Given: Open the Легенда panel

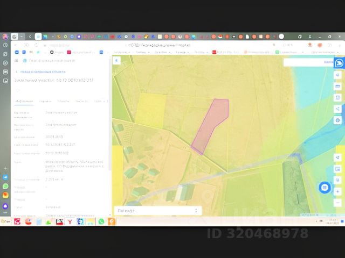Looking at the screenshot, I should [x=158, y=211].
